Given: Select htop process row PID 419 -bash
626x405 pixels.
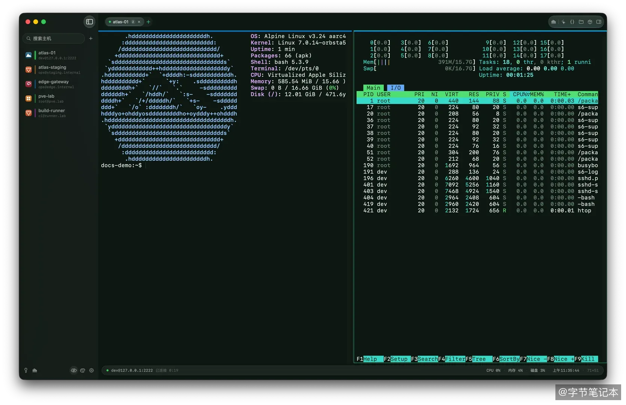Looking at the screenshot, I should click(477, 204).
